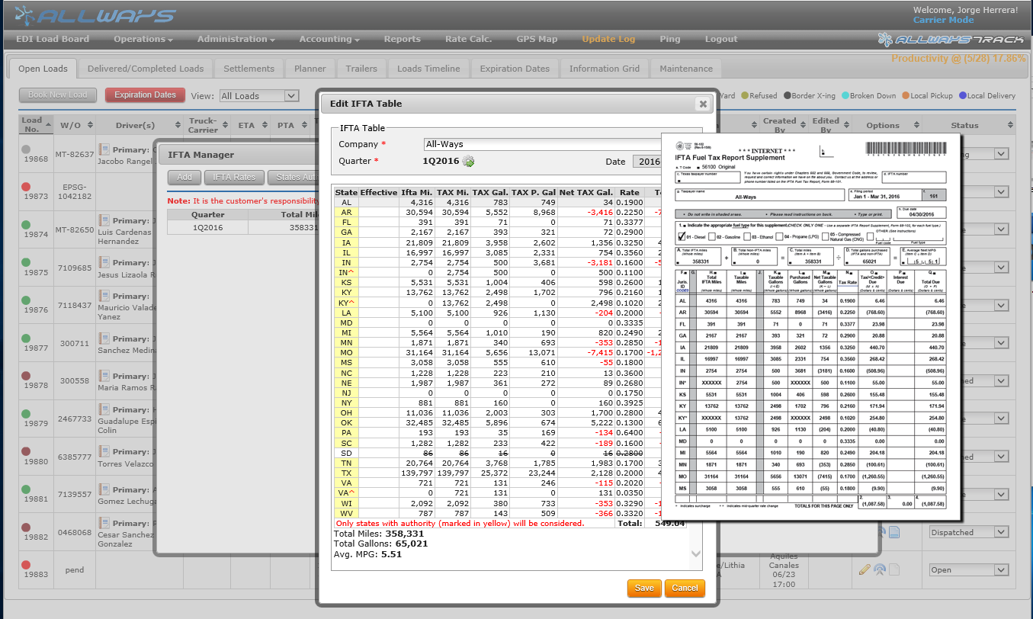Screen dimensions: 1033x619
Task: Click the Book New Load button
Action: (x=58, y=95)
